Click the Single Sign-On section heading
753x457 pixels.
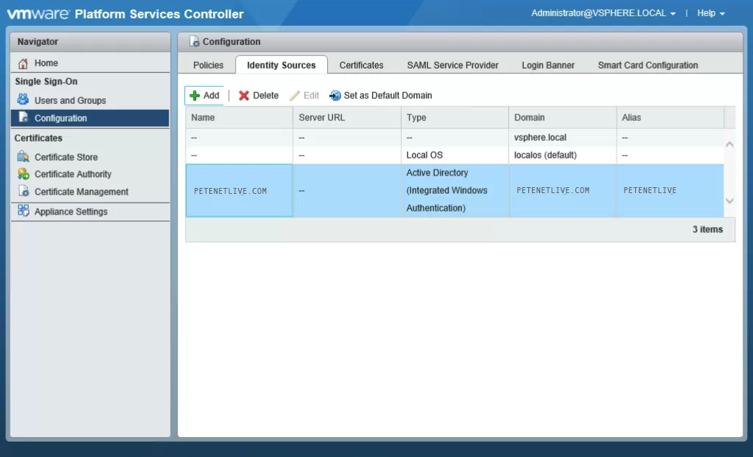pyautogui.click(x=46, y=82)
